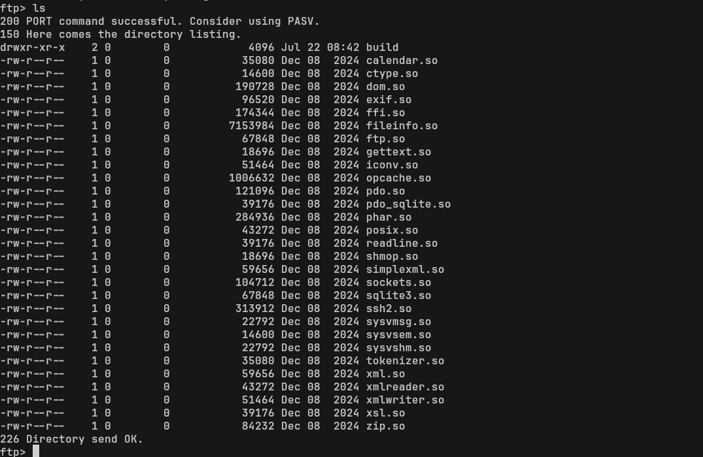Click on opcache.so in the listing
703x457 pixels.
pos(398,178)
